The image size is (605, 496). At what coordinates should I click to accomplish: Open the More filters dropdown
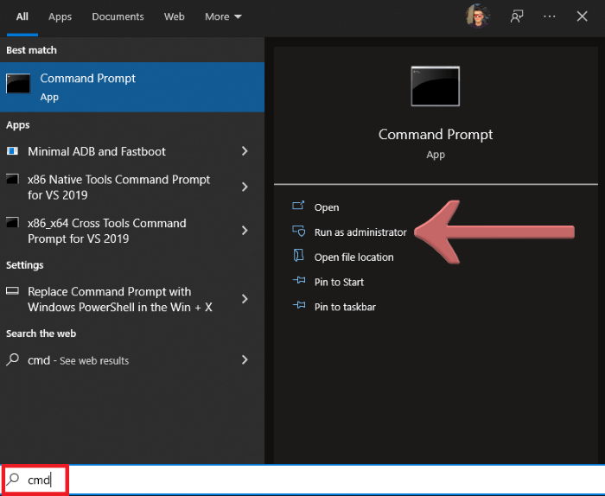[223, 16]
